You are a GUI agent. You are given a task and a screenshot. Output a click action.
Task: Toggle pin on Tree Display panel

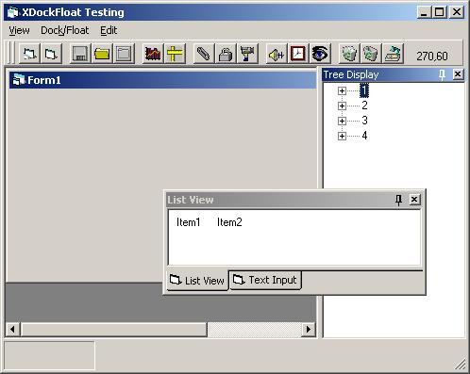[x=442, y=74]
